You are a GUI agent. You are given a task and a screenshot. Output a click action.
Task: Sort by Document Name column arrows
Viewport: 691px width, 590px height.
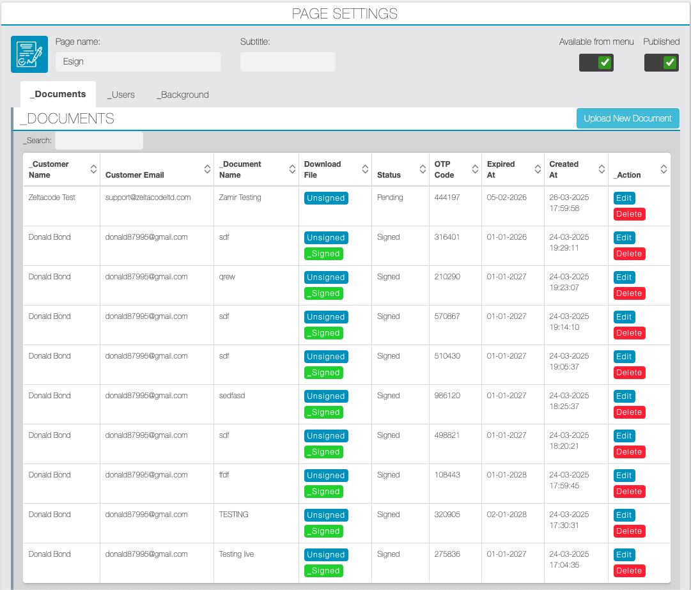tap(292, 169)
